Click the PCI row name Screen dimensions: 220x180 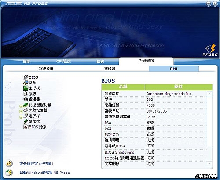108,129
